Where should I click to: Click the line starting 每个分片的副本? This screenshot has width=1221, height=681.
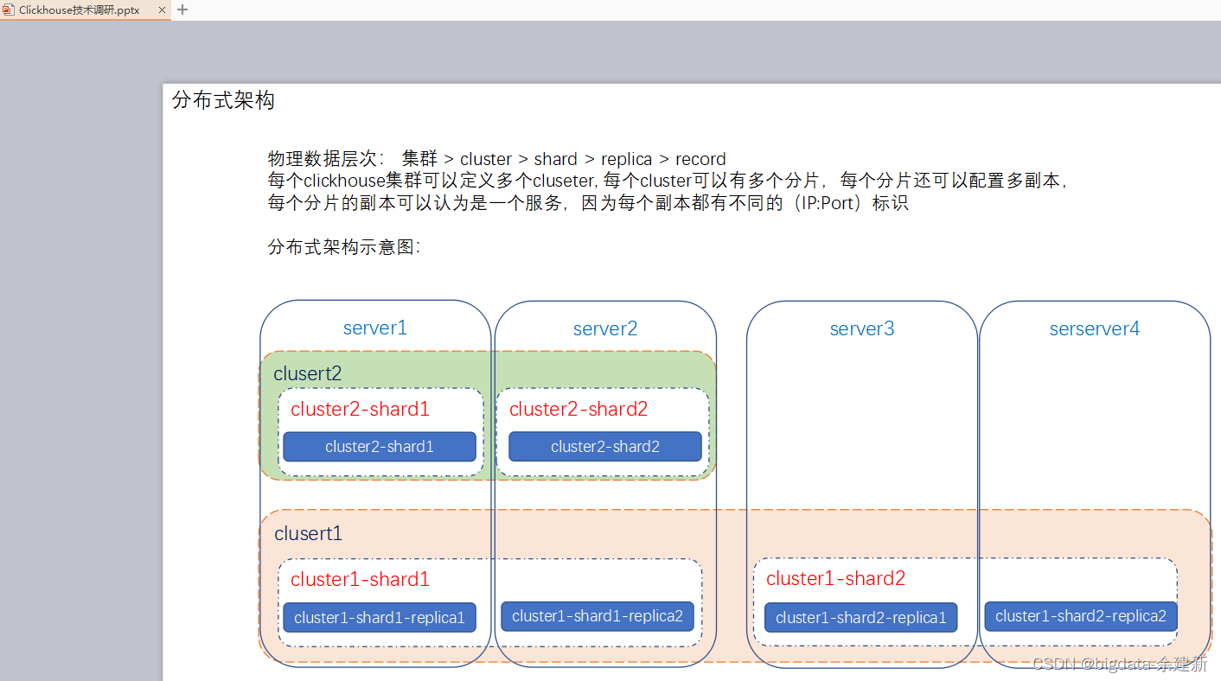click(x=588, y=204)
